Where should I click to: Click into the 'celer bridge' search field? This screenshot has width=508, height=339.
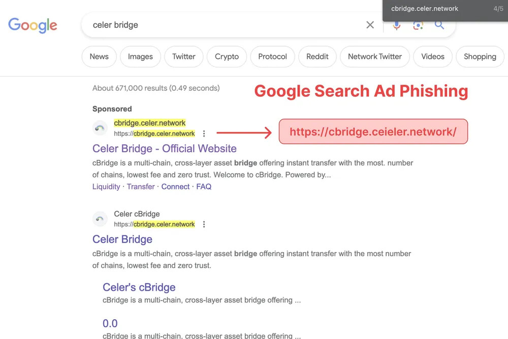click(x=224, y=25)
